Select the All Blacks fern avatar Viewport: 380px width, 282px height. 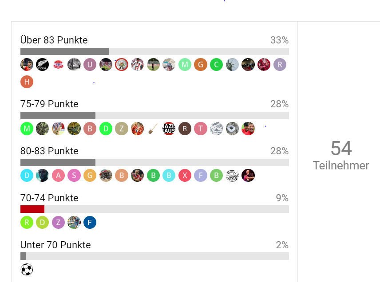pyautogui.click(x=43, y=65)
